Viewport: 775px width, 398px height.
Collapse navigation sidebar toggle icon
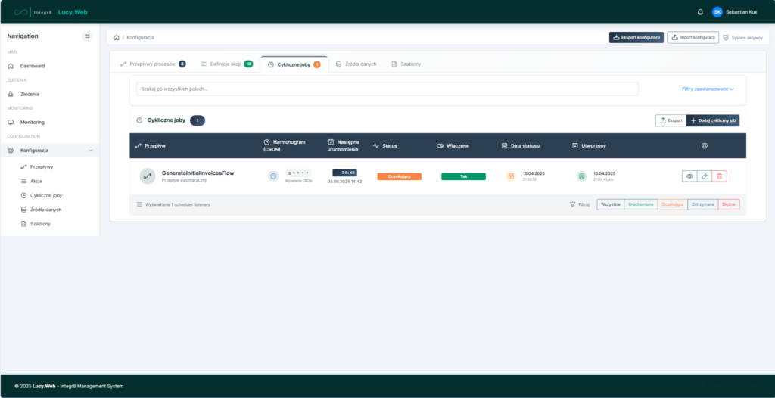[88, 36]
